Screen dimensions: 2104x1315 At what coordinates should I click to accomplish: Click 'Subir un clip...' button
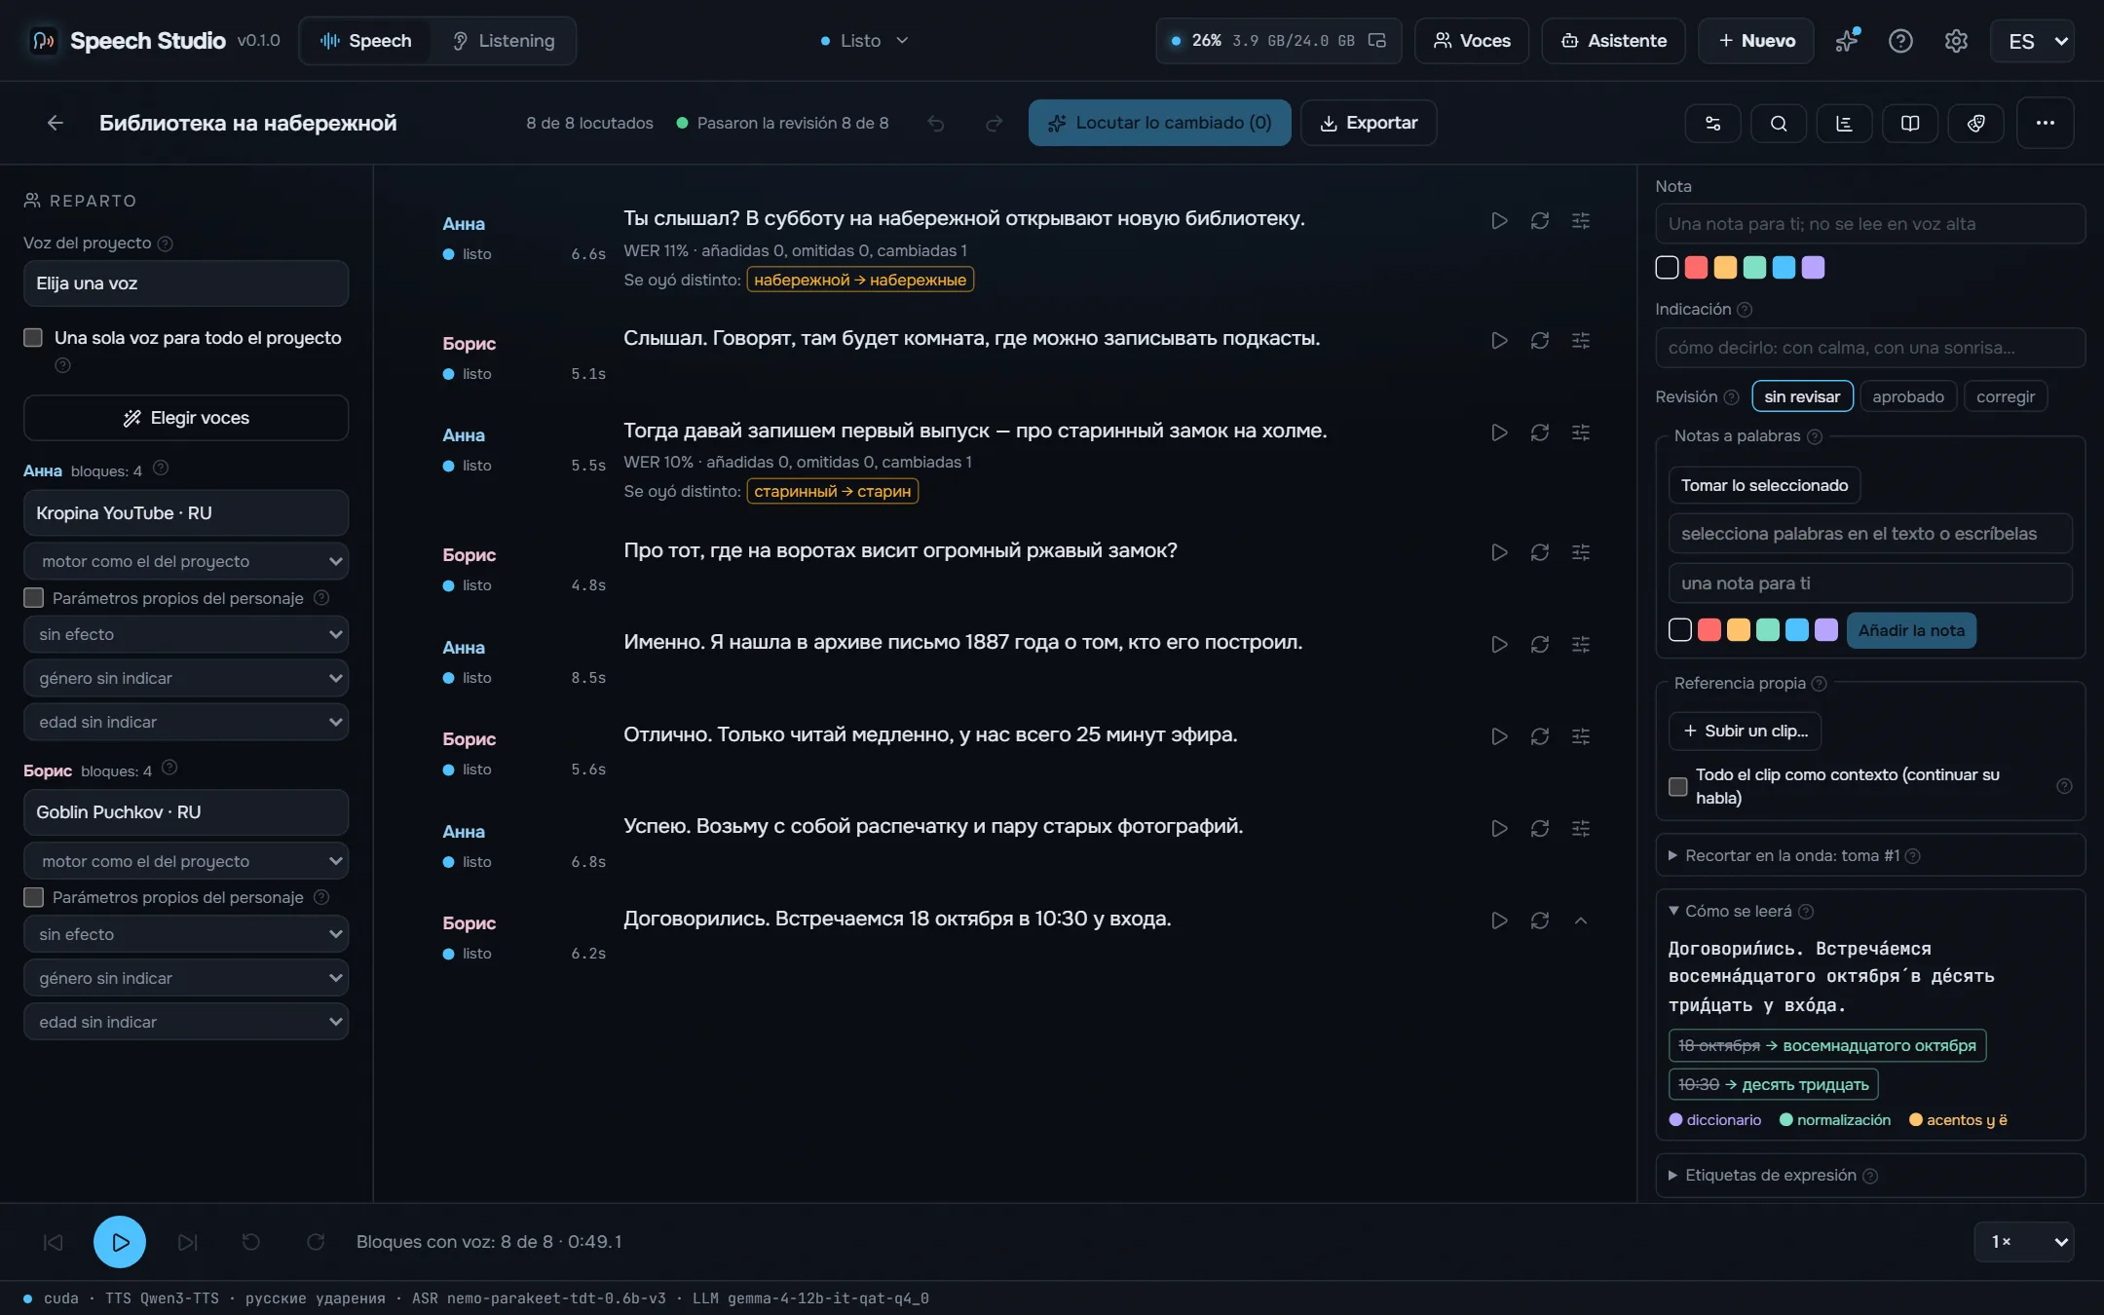(x=1745, y=731)
